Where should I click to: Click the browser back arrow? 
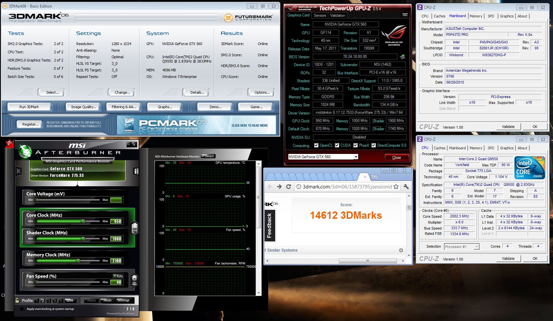pyautogui.click(x=270, y=186)
